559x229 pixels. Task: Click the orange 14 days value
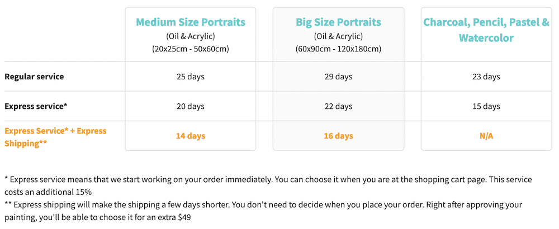coord(191,136)
